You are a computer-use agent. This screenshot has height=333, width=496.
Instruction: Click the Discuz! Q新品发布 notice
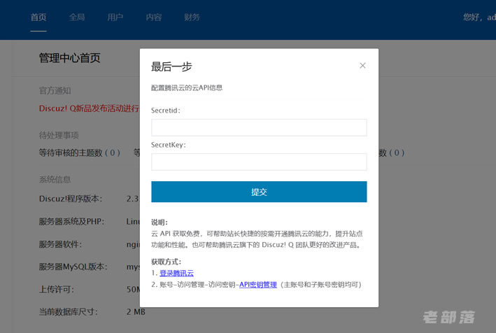[89, 108]
